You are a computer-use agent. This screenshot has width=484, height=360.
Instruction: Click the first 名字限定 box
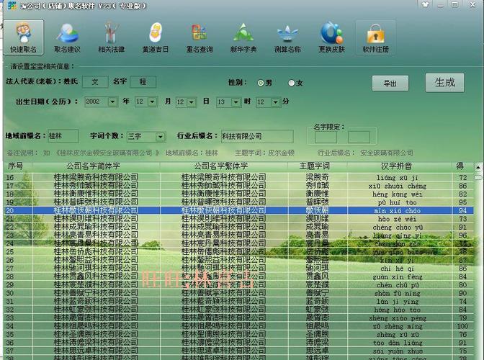[x=326, y=138]
